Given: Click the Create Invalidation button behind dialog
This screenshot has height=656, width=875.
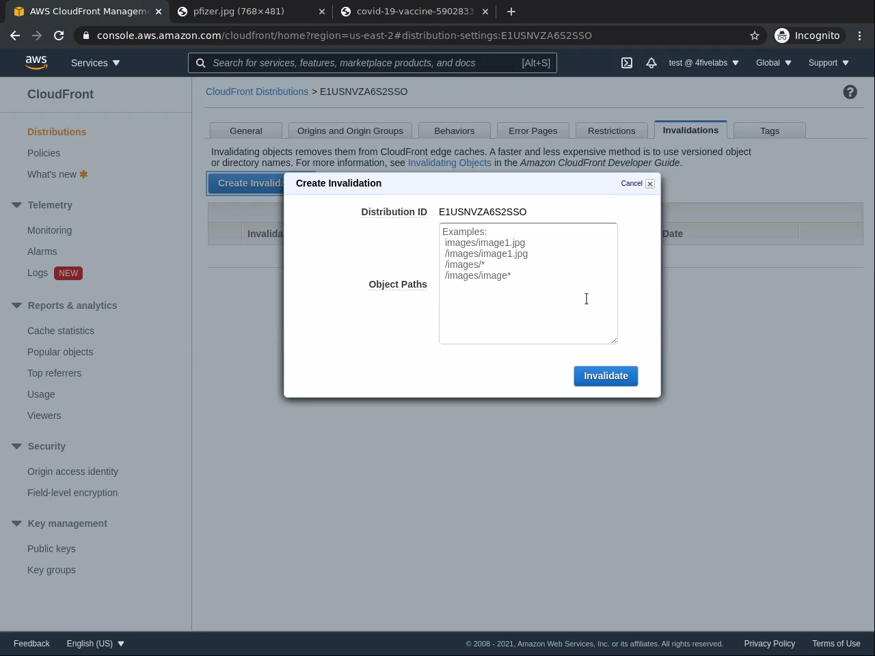Looking at the screenshot, I should pyautogui.click(x=246, y=183).
